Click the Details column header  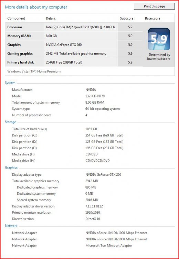pos(51,18)
